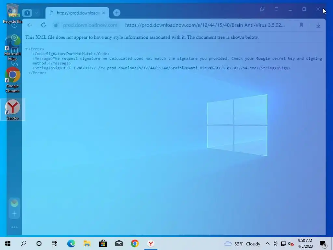
Task: Launch Edge from the taskbar
Action: (71, 243)
